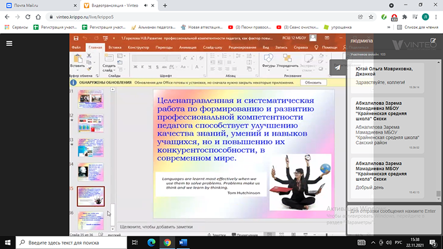Open the Слайд-шоу ribbon tab
Viewport: 443px width, 249px height.
click(213, 48)
